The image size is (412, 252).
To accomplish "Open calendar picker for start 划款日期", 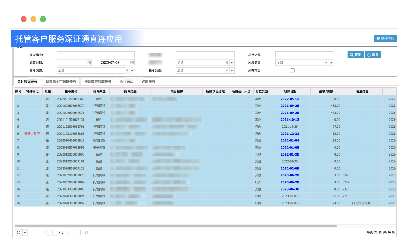I will click(x=89, y=63).
